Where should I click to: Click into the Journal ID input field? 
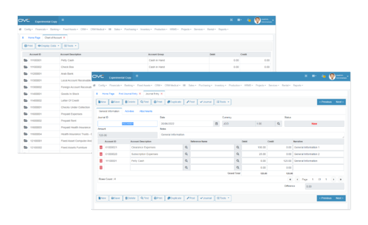[x=128, y=124]
